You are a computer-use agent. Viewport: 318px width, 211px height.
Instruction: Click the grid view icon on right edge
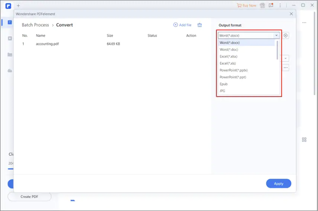pos(304,140)
